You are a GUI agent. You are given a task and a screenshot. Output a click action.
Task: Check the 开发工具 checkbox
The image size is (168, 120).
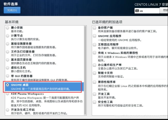[95, 94]
